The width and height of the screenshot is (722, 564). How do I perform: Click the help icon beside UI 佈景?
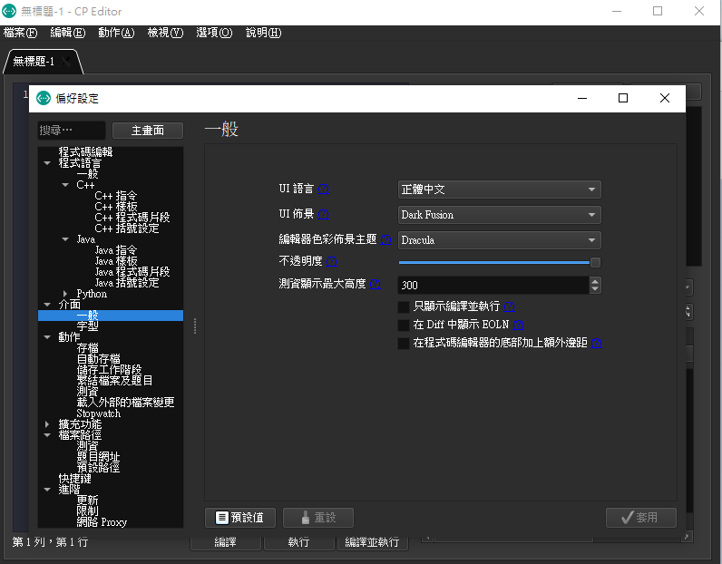323,215
